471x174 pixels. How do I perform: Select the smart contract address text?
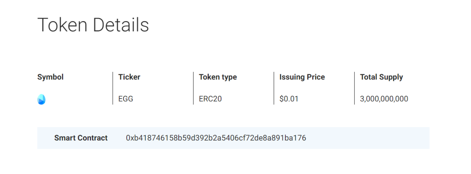coord(216,138)
